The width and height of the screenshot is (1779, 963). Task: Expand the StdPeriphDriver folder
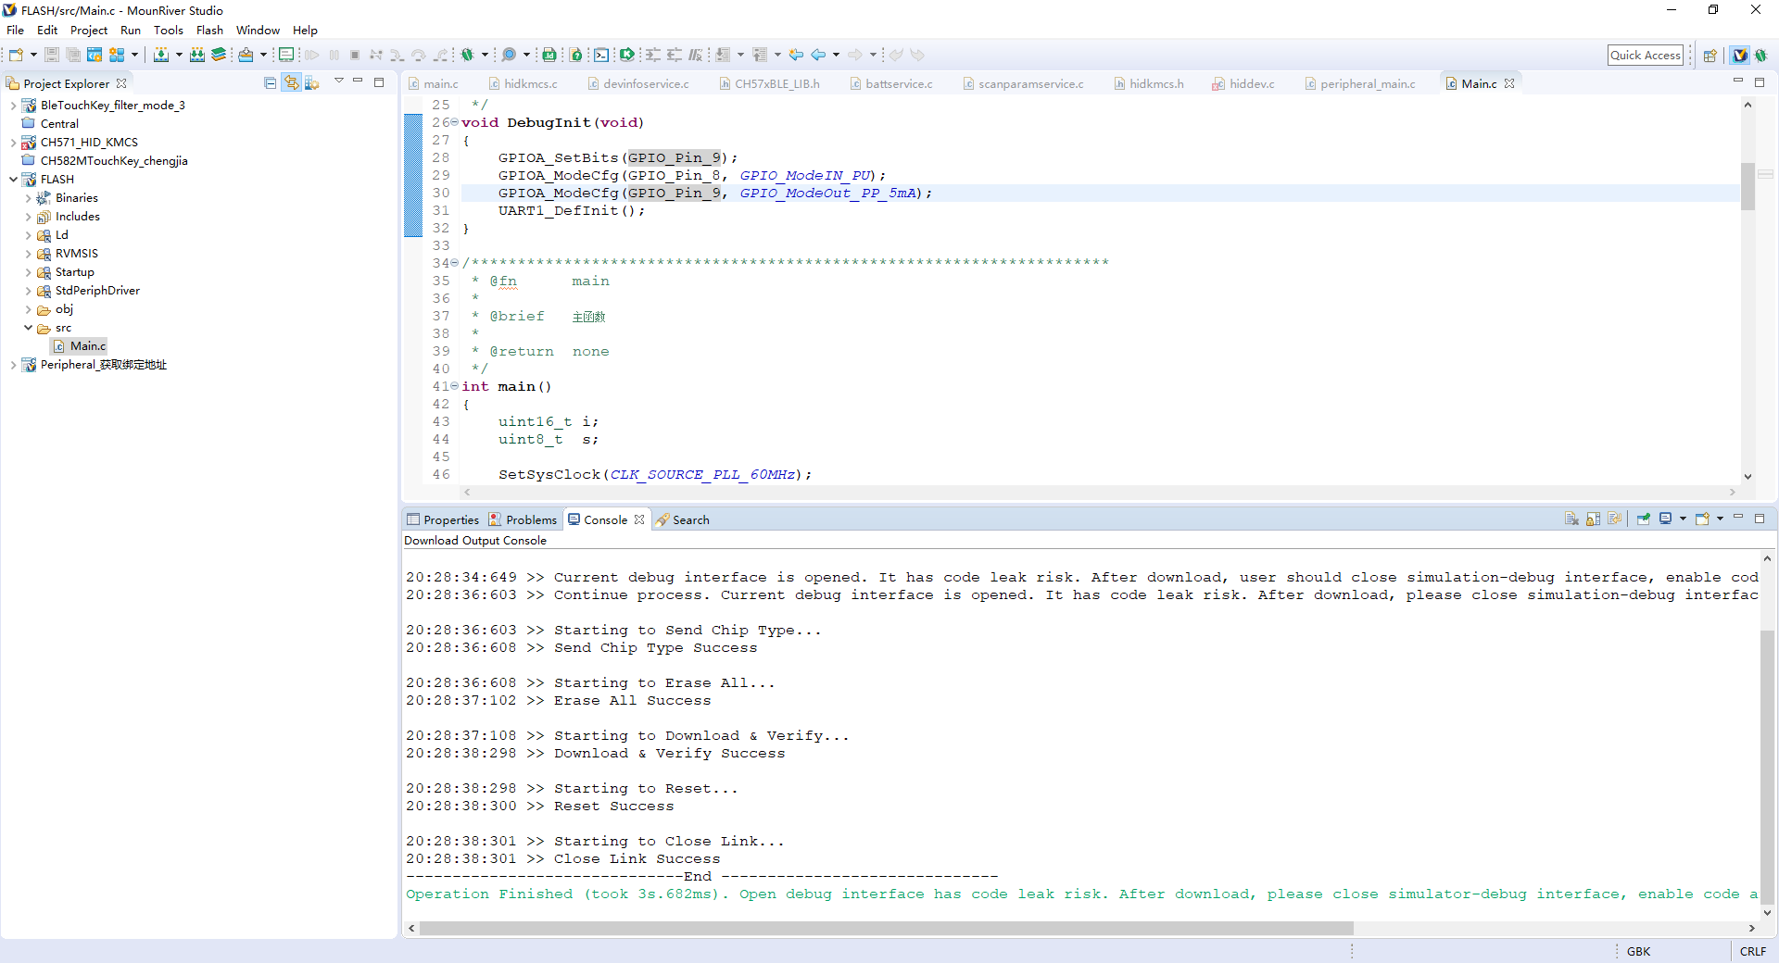28,291
